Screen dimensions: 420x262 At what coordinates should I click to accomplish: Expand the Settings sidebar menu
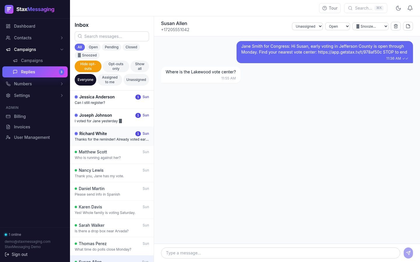(x=35, y=95)
